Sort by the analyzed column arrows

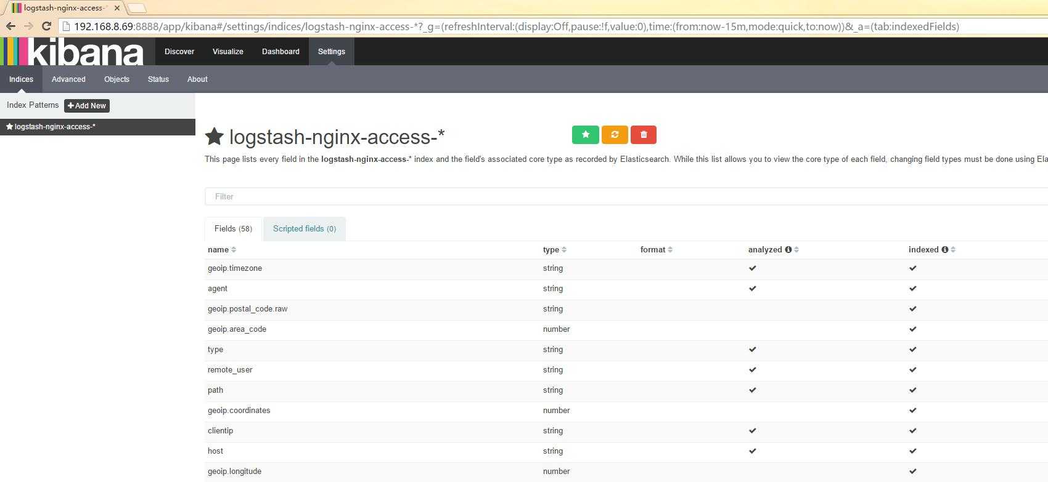click(796, 249)
